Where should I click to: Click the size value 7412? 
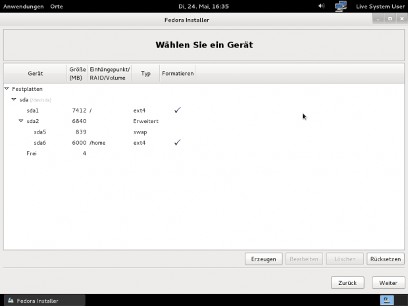coord(79,111)
